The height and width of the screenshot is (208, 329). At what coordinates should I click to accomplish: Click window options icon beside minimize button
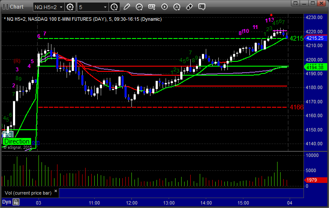tap(296, 3)
